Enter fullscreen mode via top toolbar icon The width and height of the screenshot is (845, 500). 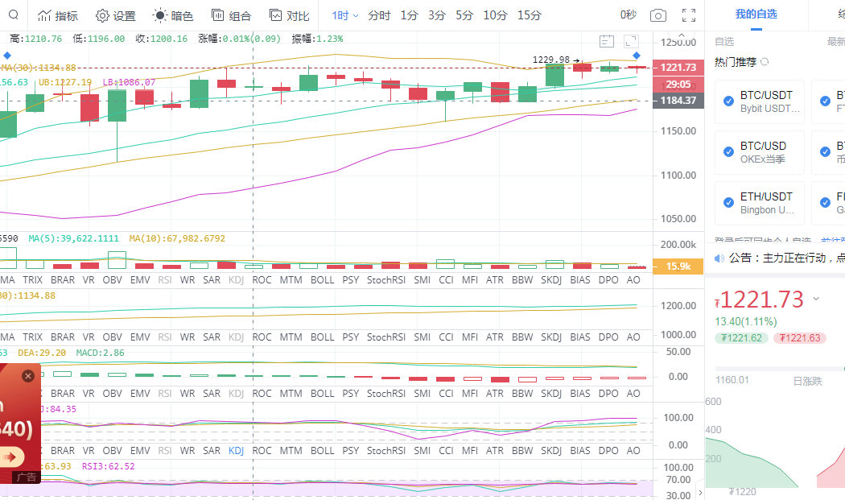(x=688, y=16)
